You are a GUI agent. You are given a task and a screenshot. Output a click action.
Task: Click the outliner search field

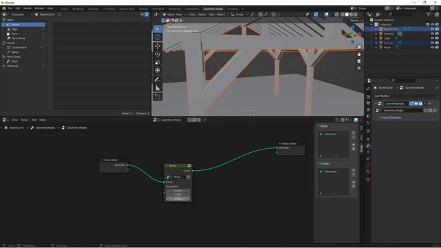click(x=401, y=14)
